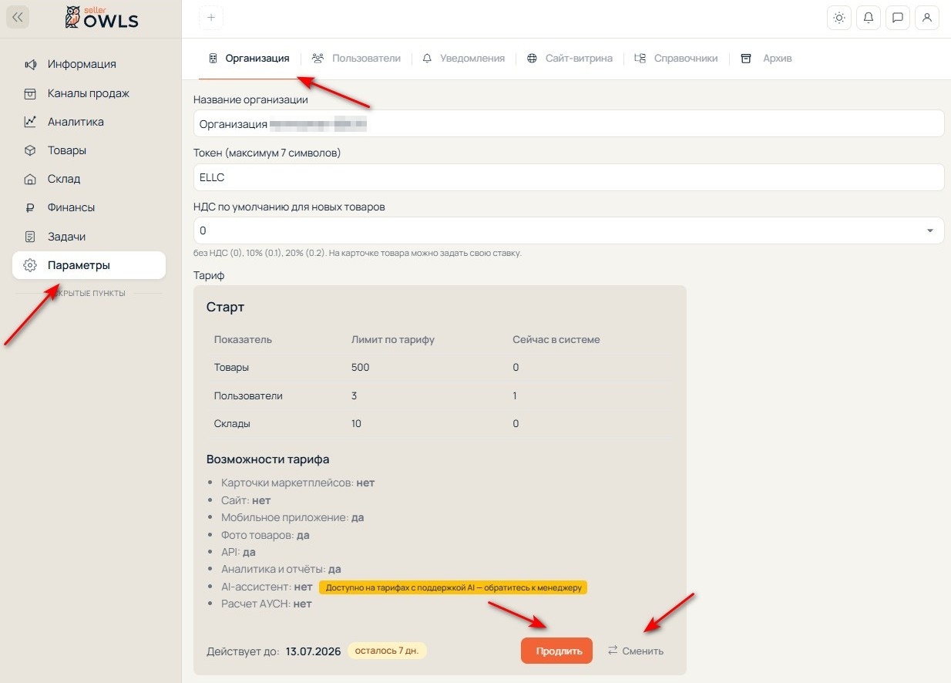Select Параметры in the sidebar
This screenshot has width=951, height=683.
coord(89,265)
